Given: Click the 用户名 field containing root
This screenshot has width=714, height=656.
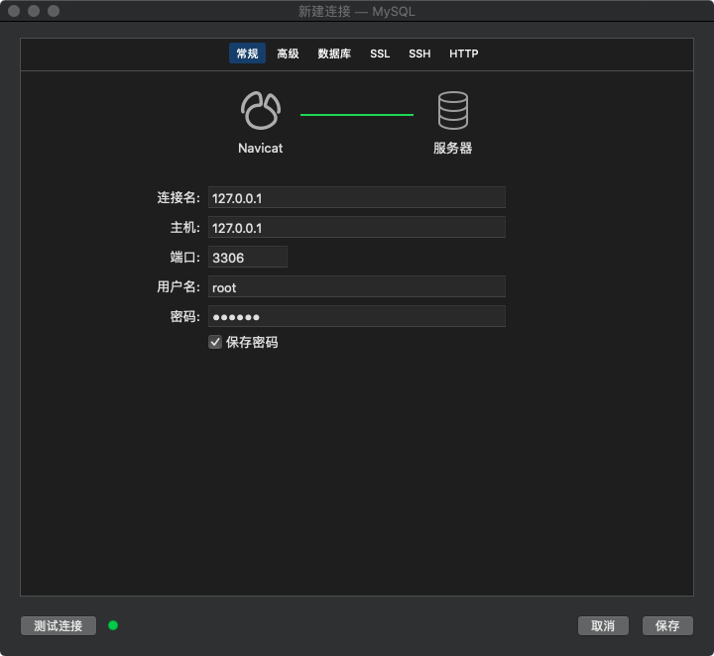Looking at the screenshot, I should [357, 286].
